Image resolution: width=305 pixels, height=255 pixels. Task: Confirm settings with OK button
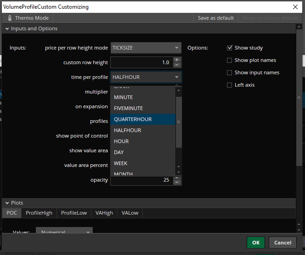coord(256,243)
